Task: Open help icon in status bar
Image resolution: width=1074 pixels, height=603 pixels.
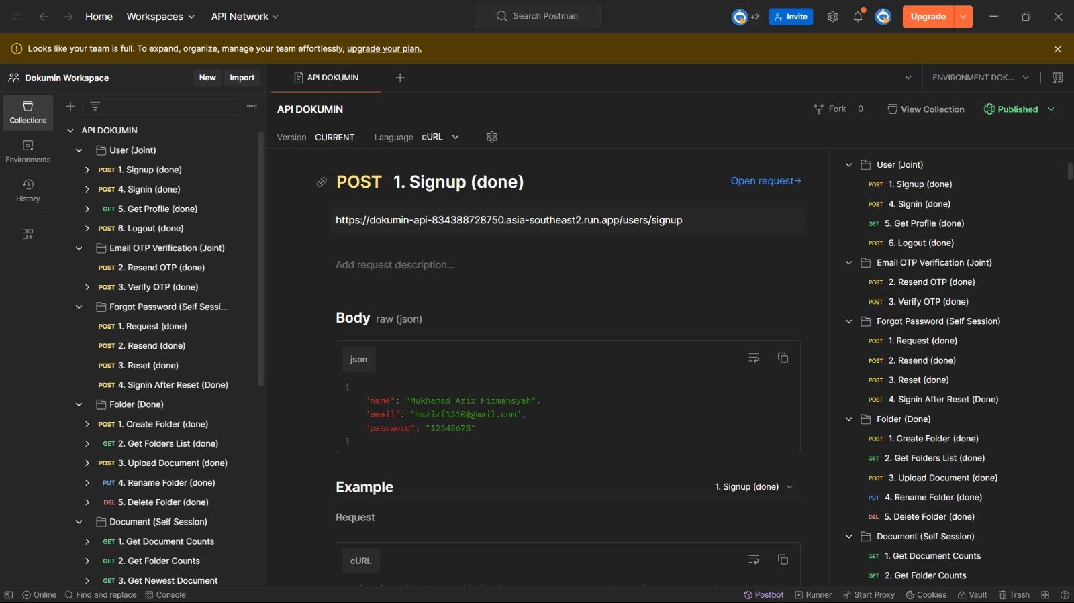Action: tap(1065, 595)
